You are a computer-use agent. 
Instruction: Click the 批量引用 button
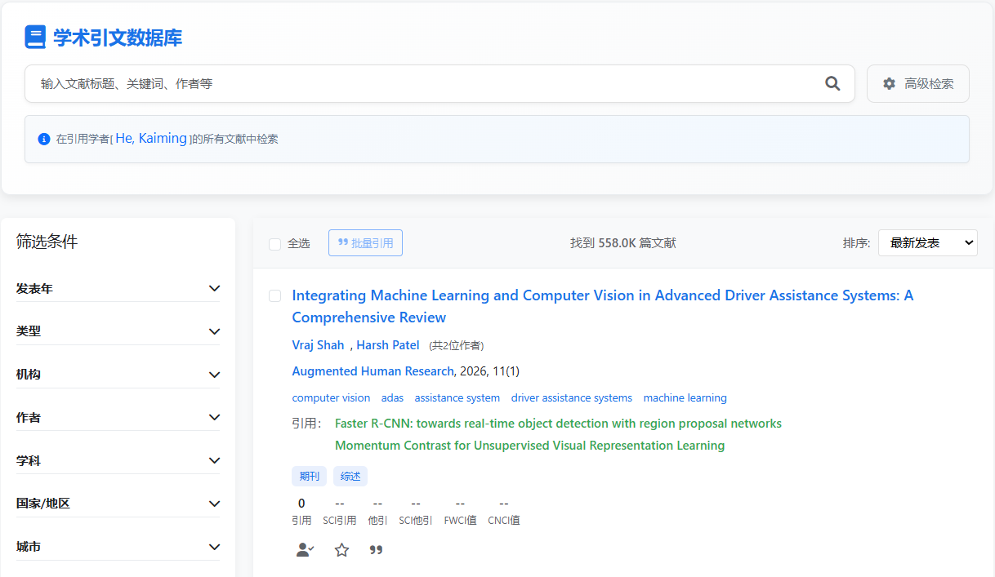(x=365, y=242)
